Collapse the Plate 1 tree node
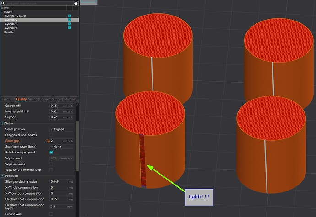The image size is (316, 217). 2,12
